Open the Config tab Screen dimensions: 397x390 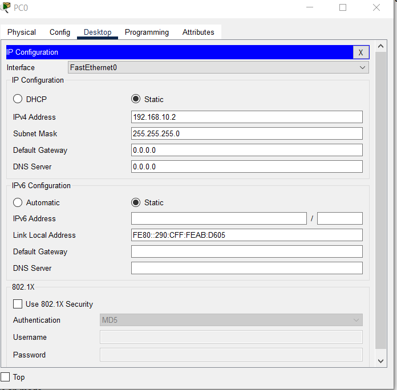coord(60,32)
